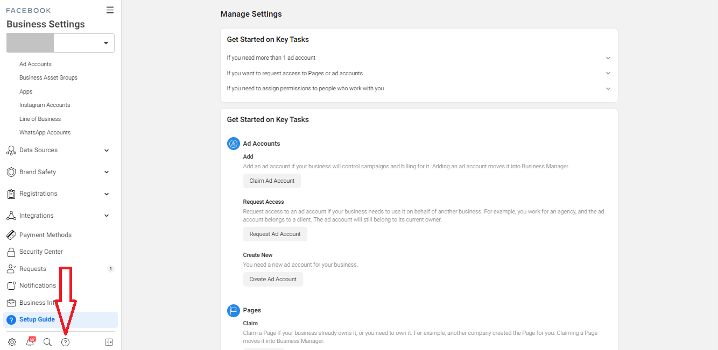The height and width of the screenshot is (350, 718).
Task: Expand the Brand Safety chevron
Action: pos(107,172)
